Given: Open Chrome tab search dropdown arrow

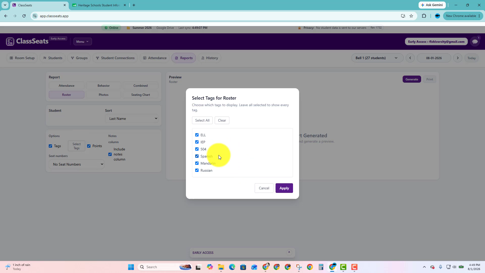Looking at the screenshot, I should click(x=5, y=5).
